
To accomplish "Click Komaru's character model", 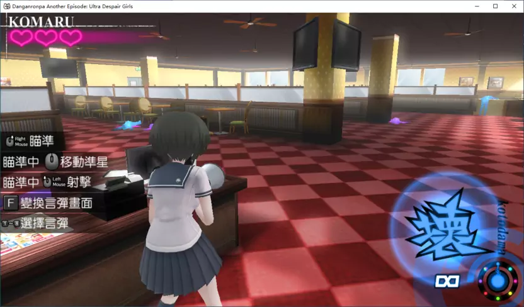I will pyautogui.click(x=181, y=209).
